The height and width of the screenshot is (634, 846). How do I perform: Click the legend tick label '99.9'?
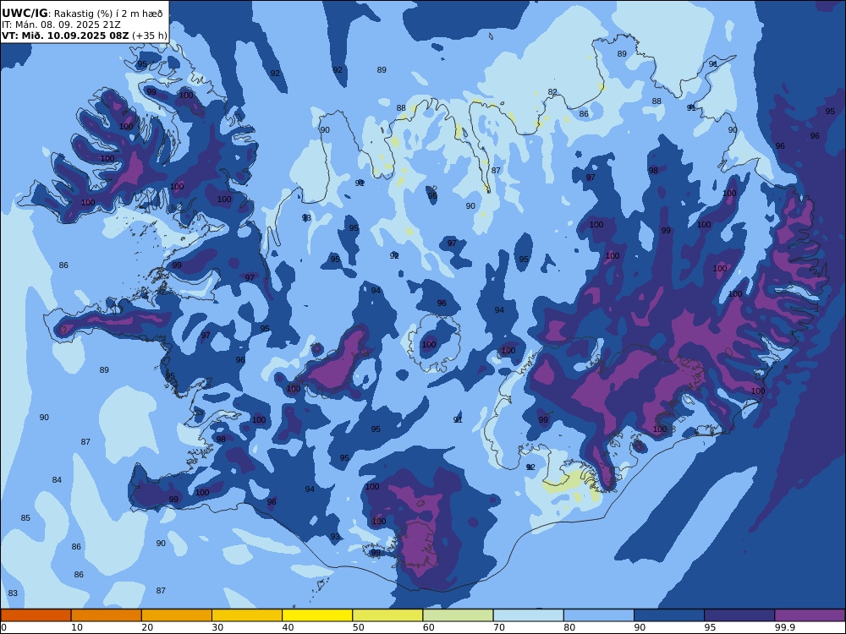click(784, 627)
